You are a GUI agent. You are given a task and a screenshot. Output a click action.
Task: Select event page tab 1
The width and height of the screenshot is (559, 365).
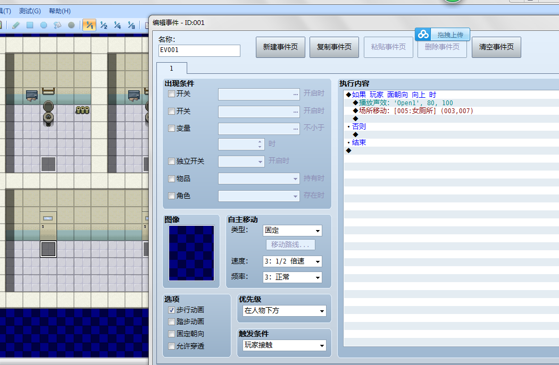(171, 69)
